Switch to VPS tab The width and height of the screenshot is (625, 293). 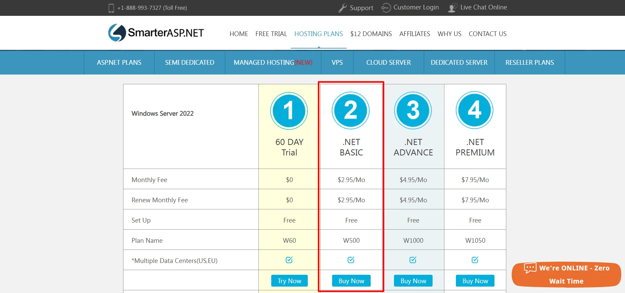[337, 62]
